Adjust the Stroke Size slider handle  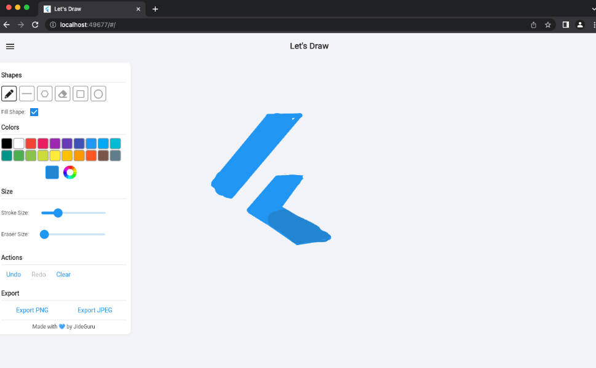(x=58, y=213)
